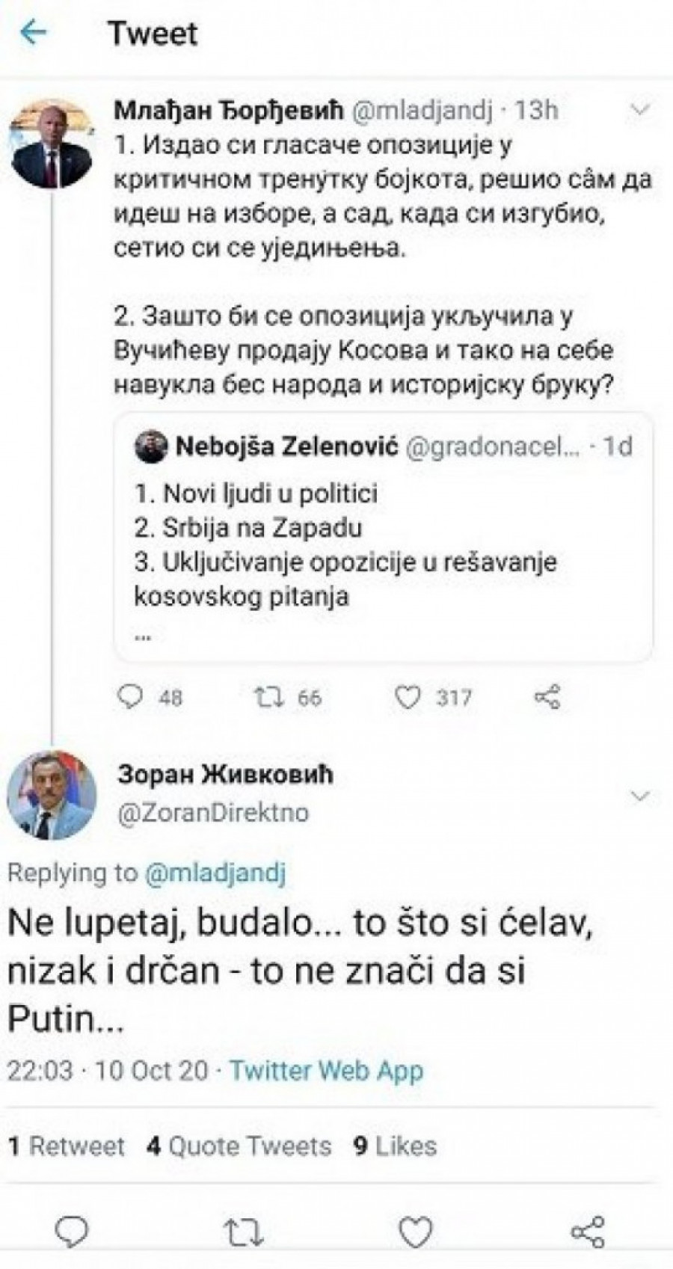This screenshot has height=1269, width=673.
Task: Share the reply tweet from bottom bar
Action: pos(588,1230)
